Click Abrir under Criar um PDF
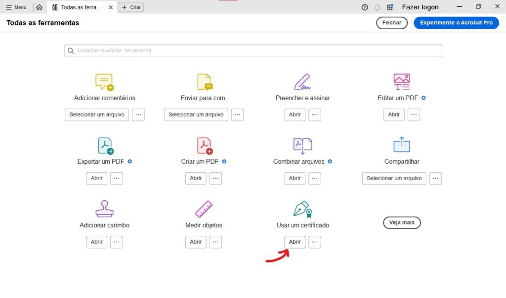The height and width of the screenshot is (298, 506). [x=196, y=179]
